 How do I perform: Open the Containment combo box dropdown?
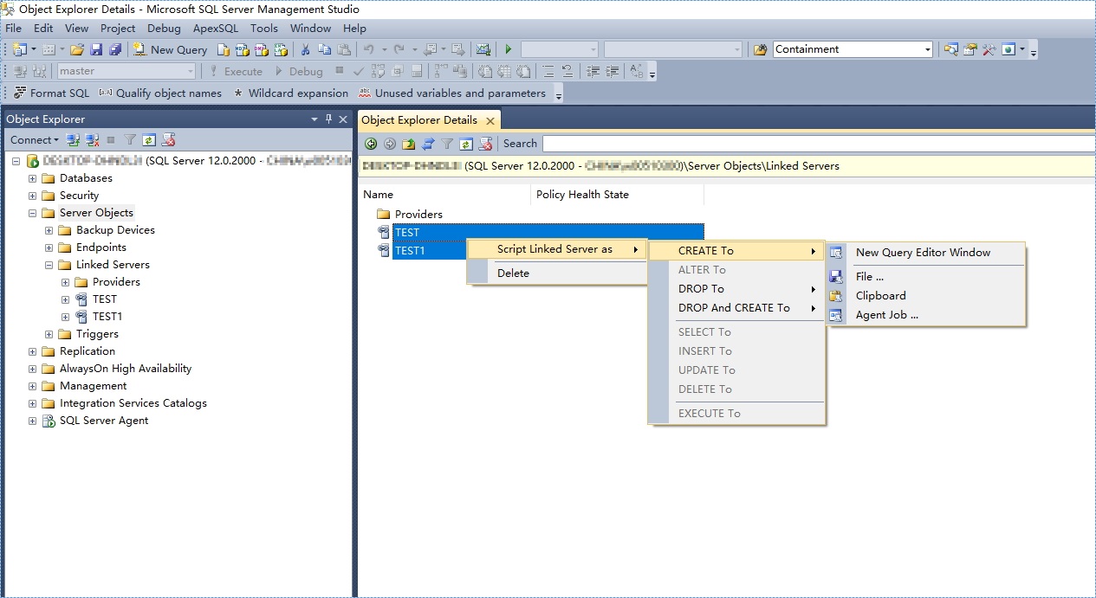pos(927,49)
